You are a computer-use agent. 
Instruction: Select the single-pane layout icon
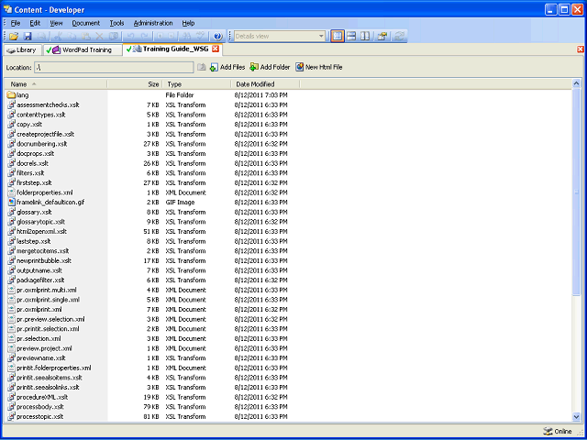(x=338, y=37)
